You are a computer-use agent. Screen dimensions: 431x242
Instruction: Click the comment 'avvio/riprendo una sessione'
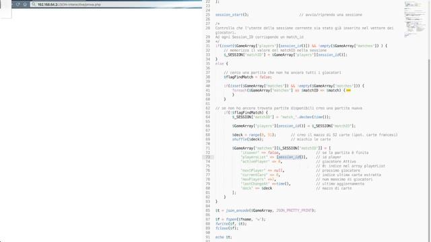click(x=331, y=15)
